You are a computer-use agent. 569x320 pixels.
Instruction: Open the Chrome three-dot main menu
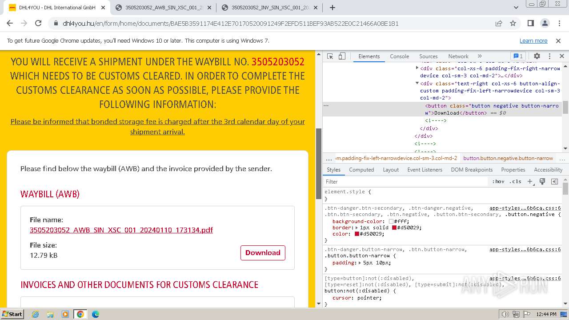point(559,23)
